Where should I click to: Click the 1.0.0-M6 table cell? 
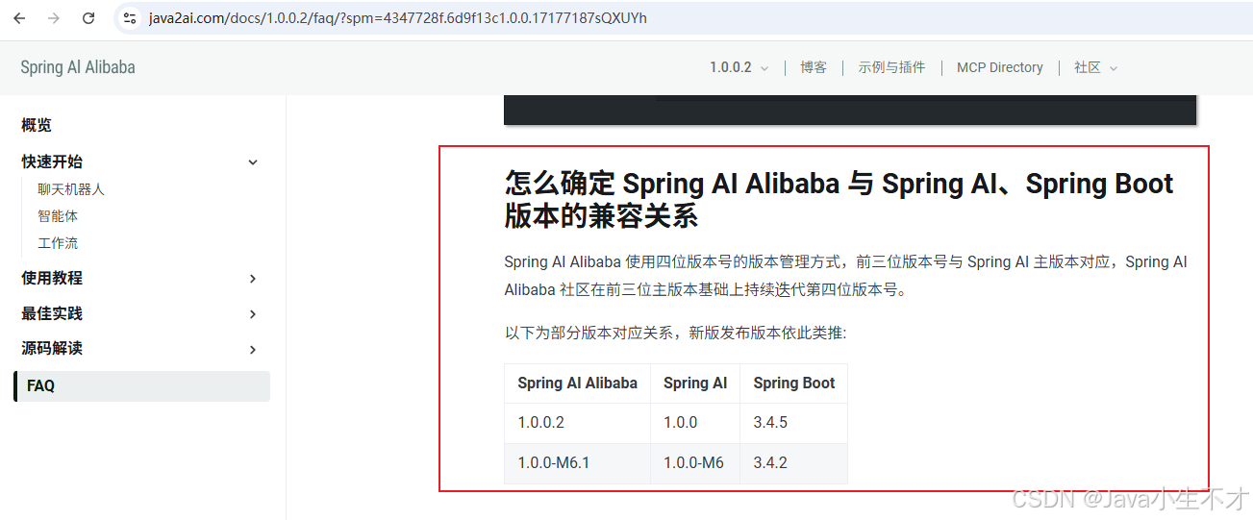695,463
